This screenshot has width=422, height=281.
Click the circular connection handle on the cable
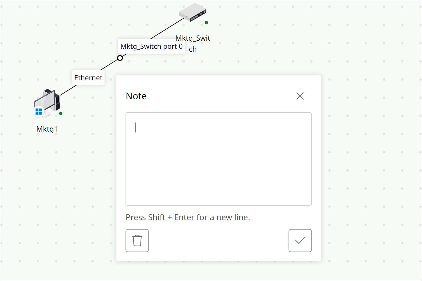[120, 58]
